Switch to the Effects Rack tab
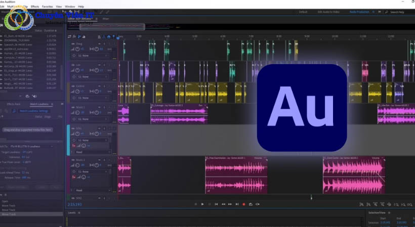Screen dimensions: 415x227 [x=14, y=104]
